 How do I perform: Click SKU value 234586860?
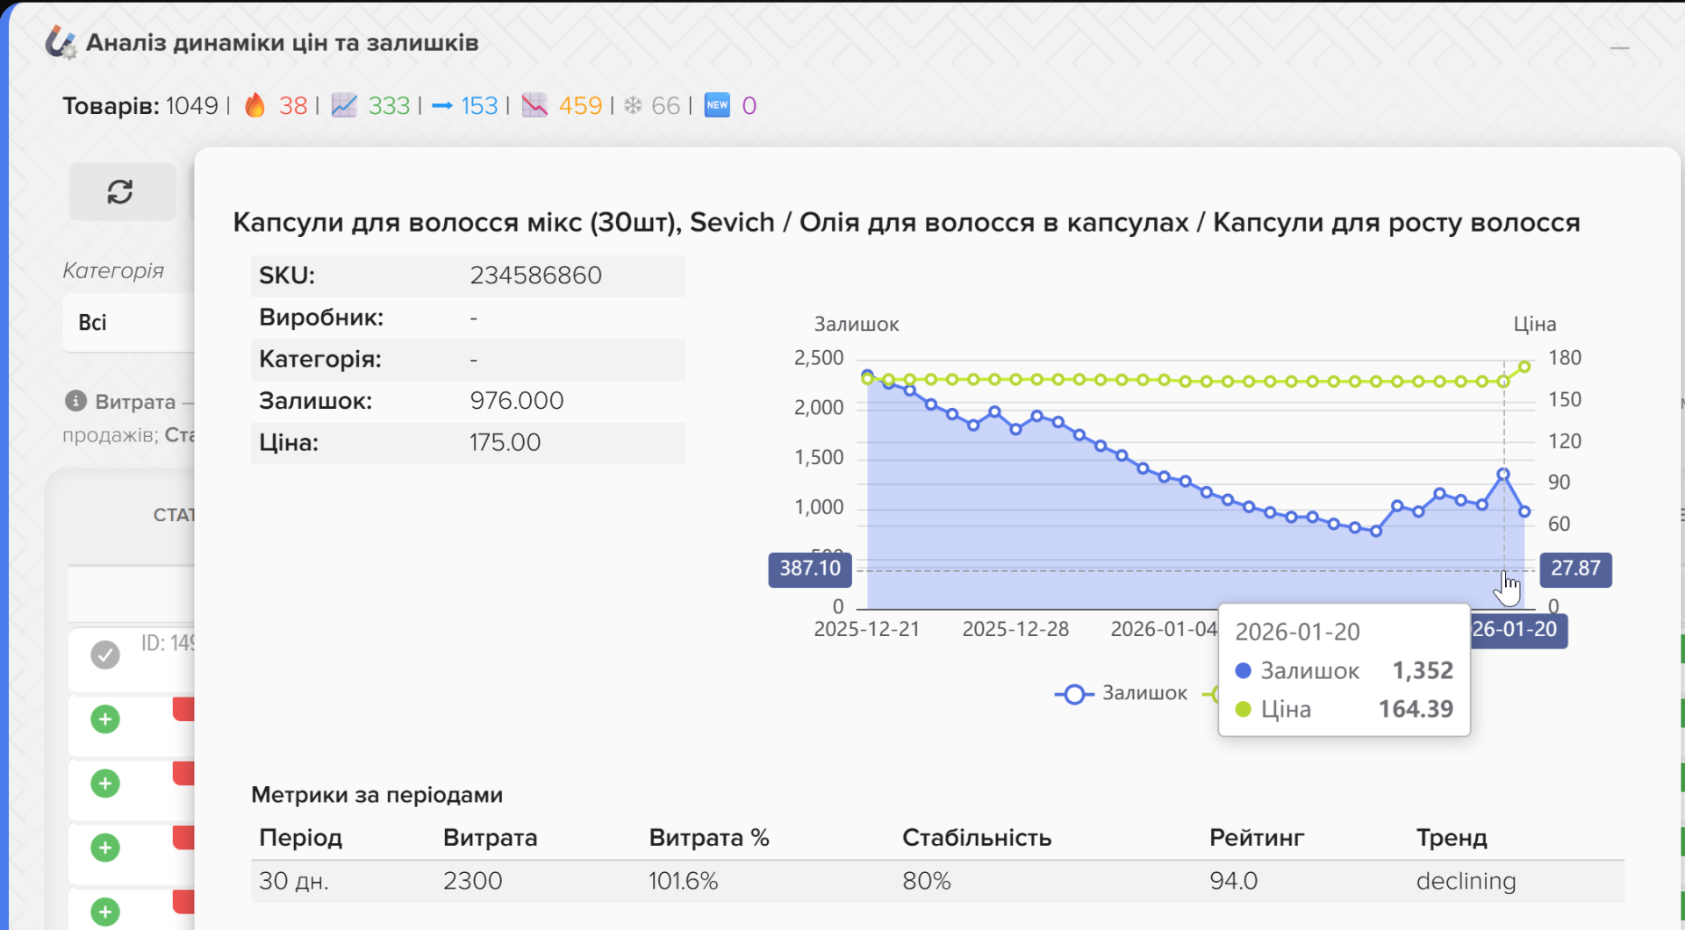click(x=535, y=275)
